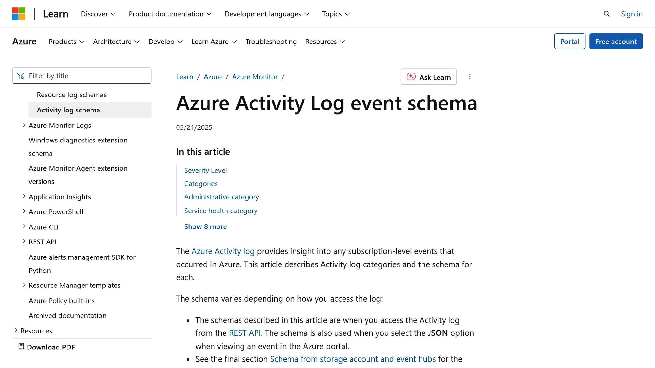Open Development languages dropdown
This screenshot has height=368, width=655.
pyautogui.click(x=267, y=14)
